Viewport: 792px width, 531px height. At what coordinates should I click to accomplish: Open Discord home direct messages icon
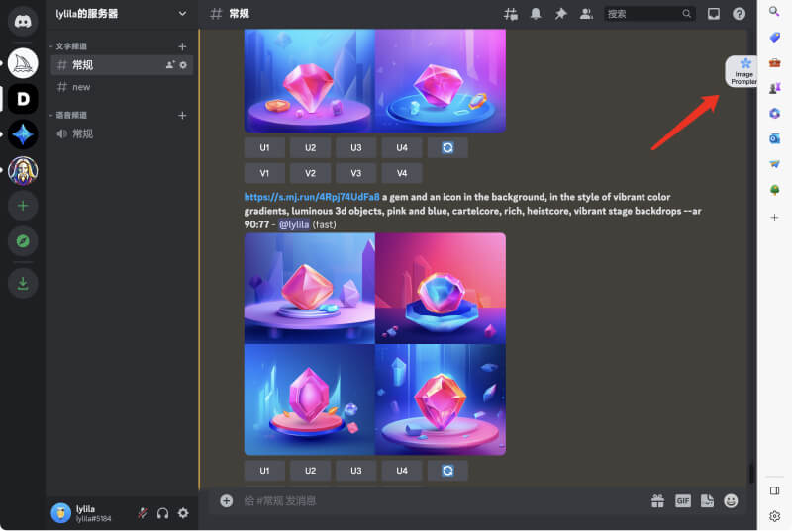pyautogui.click(x=23, y=20)
